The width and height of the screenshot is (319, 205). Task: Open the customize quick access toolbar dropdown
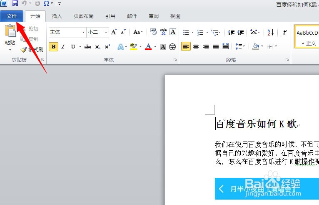tap(59, 3)
